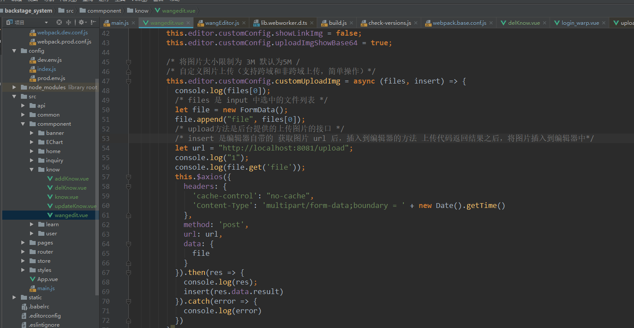Collapse all folders using the collapse-all icon
Image resolution: width=634 pixels, height=328 pixels.
[x=68, y=23]
